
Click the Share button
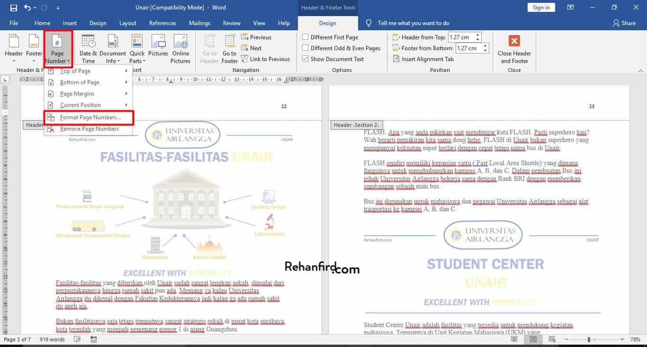tap(624, 23)
